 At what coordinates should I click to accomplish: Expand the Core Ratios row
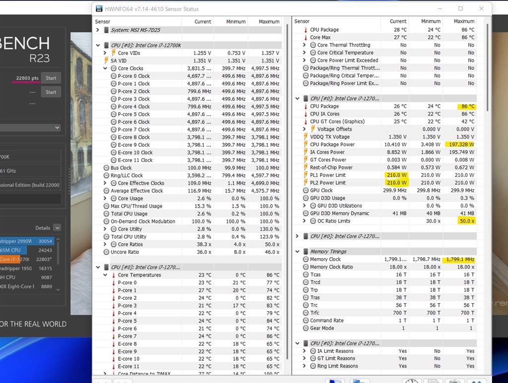[105, 244]
